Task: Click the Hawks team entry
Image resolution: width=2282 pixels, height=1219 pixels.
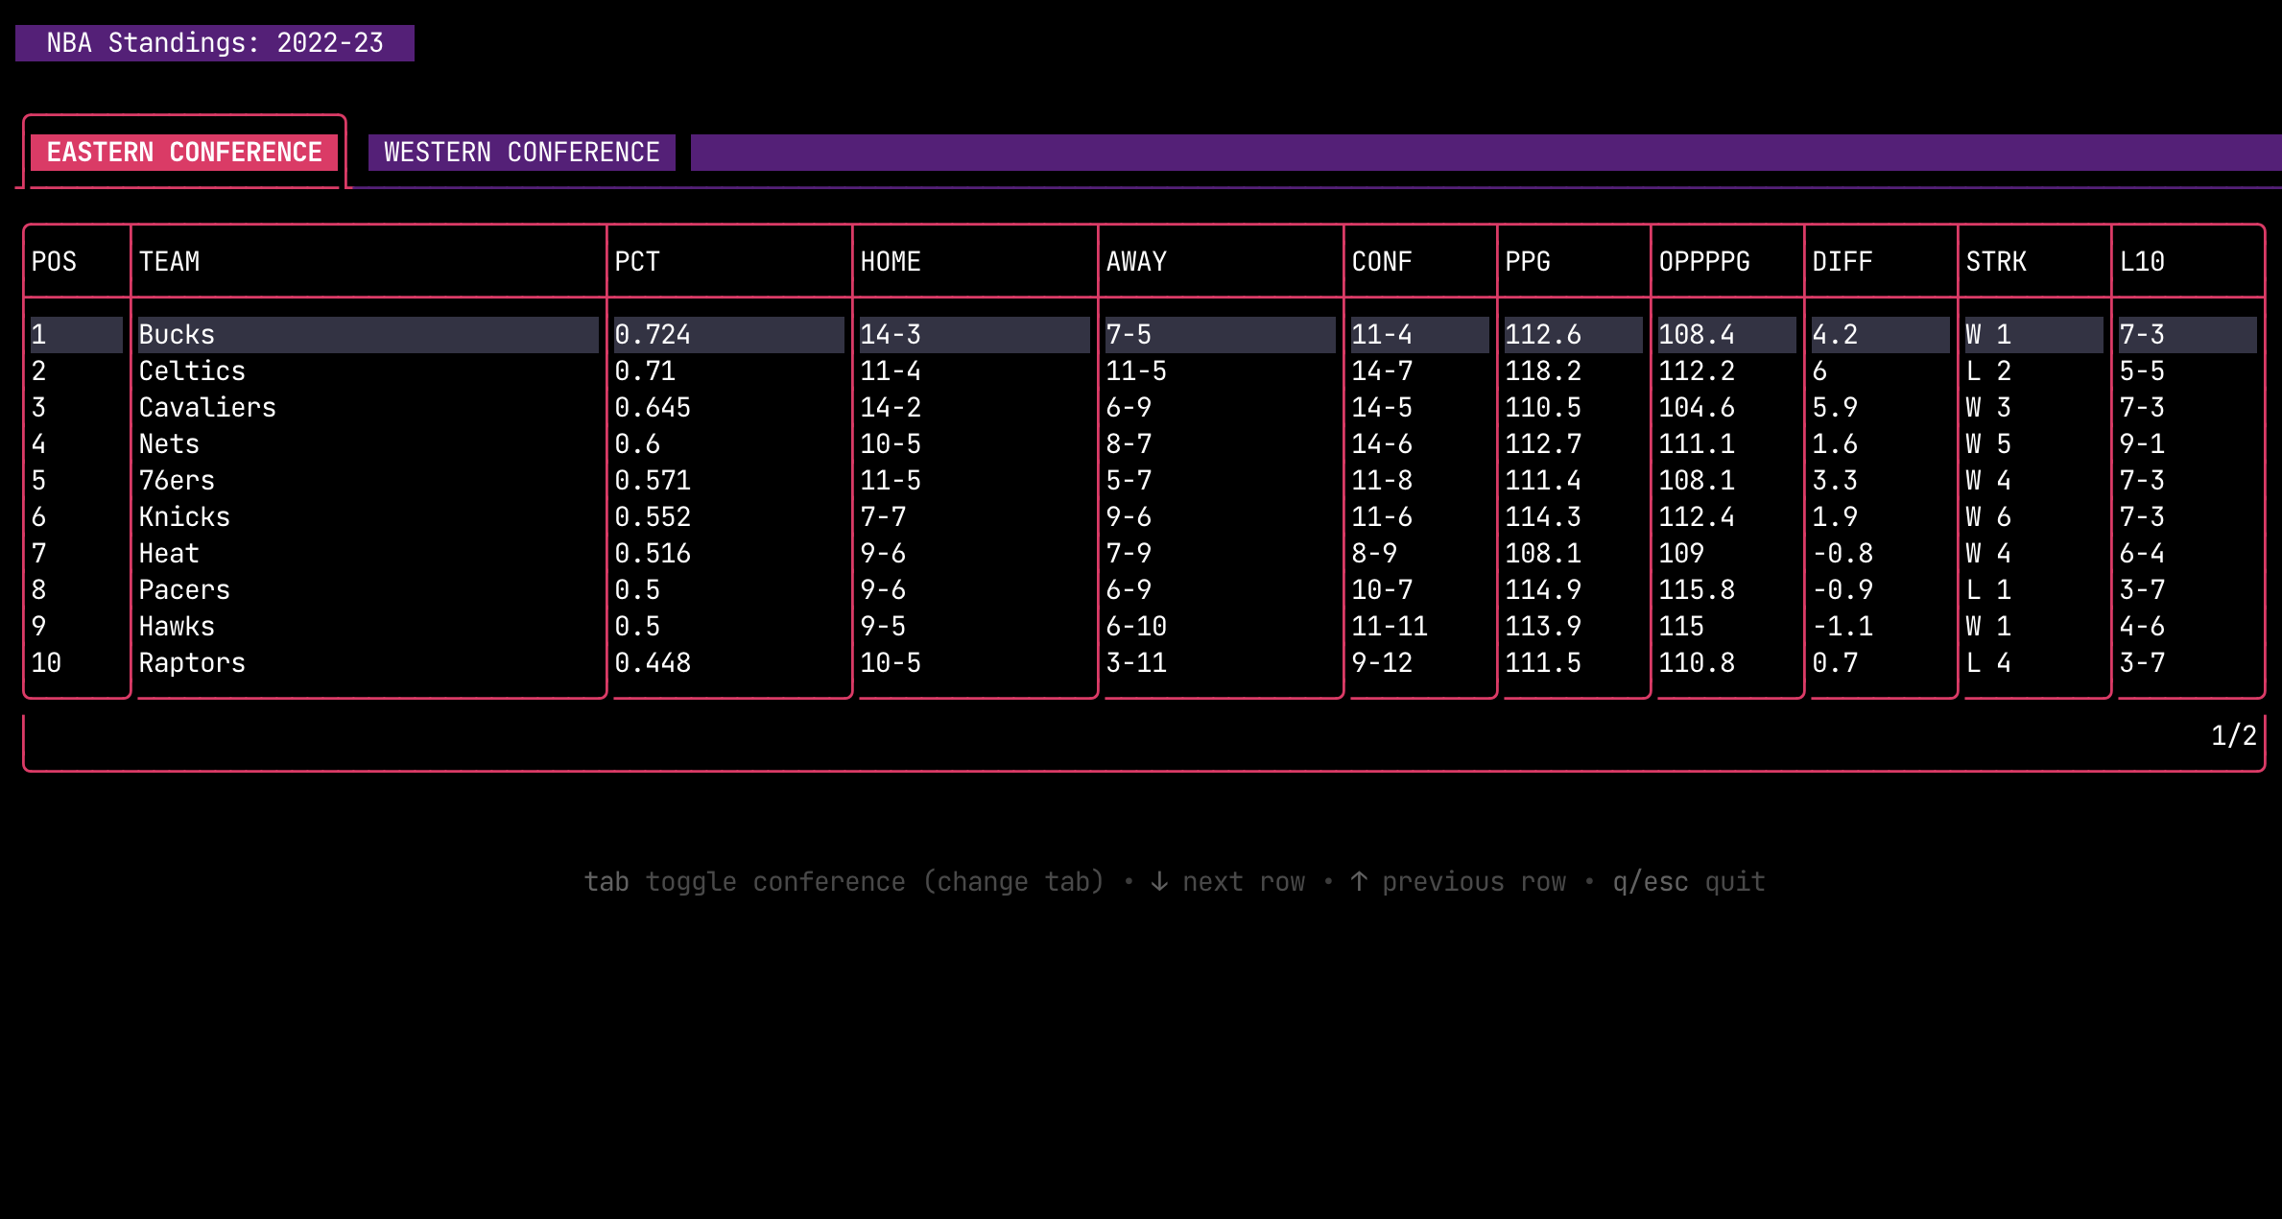Action: (177, 627)
